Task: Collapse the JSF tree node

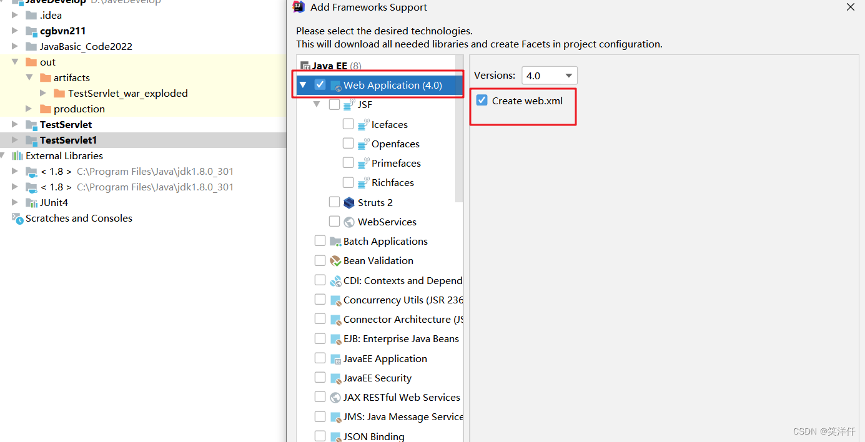Action: [317, 104]
